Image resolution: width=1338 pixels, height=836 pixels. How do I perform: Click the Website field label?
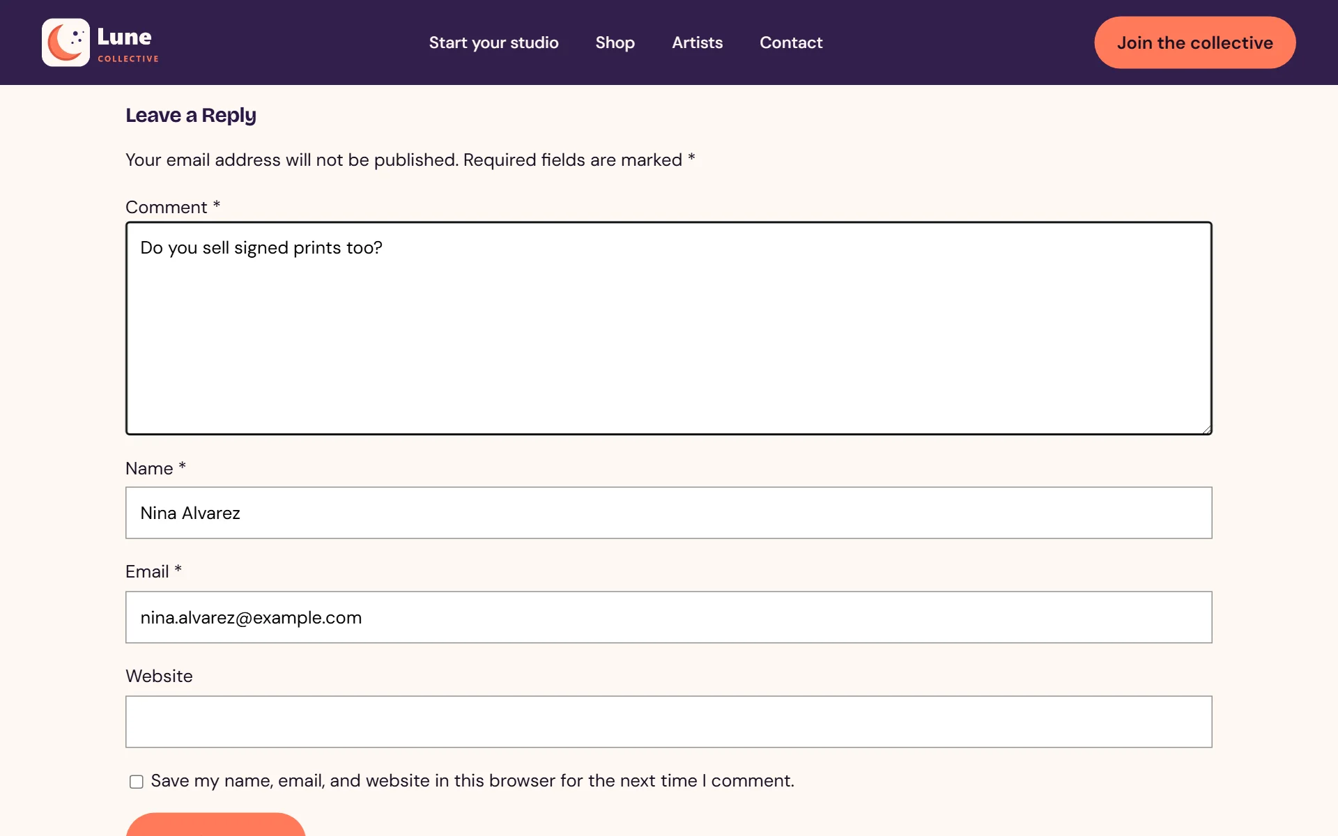click(159, 676)
